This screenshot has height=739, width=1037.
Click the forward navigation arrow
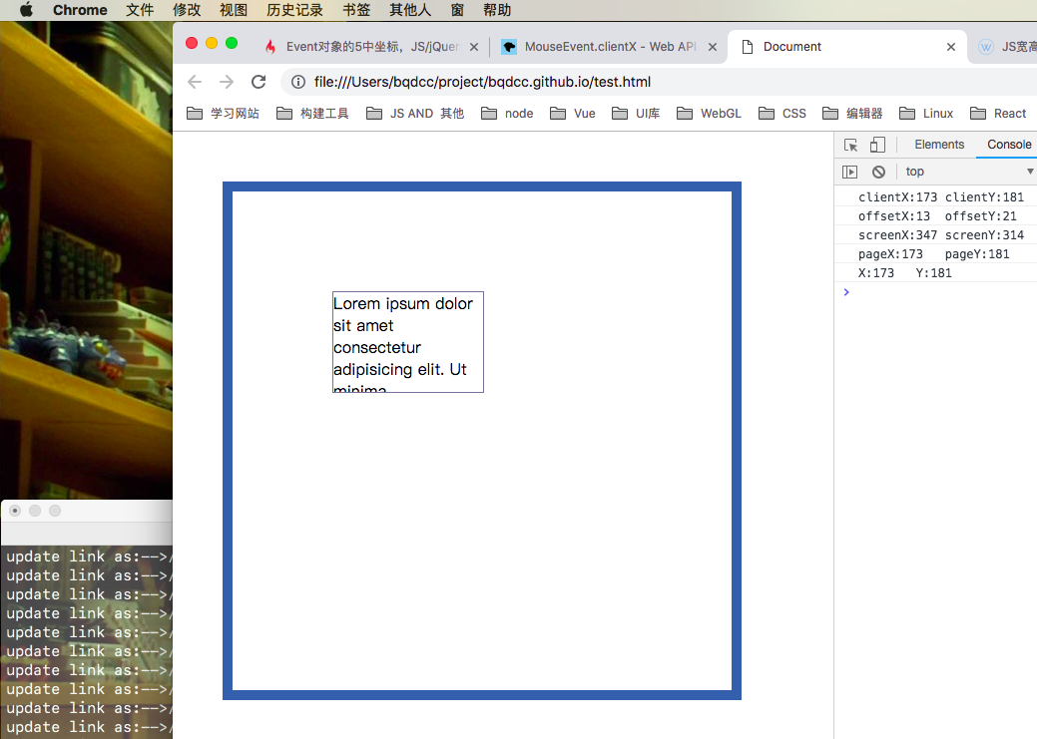click(x=227, y=82)
